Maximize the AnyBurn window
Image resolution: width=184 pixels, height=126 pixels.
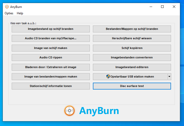click(x=162, y=7)
